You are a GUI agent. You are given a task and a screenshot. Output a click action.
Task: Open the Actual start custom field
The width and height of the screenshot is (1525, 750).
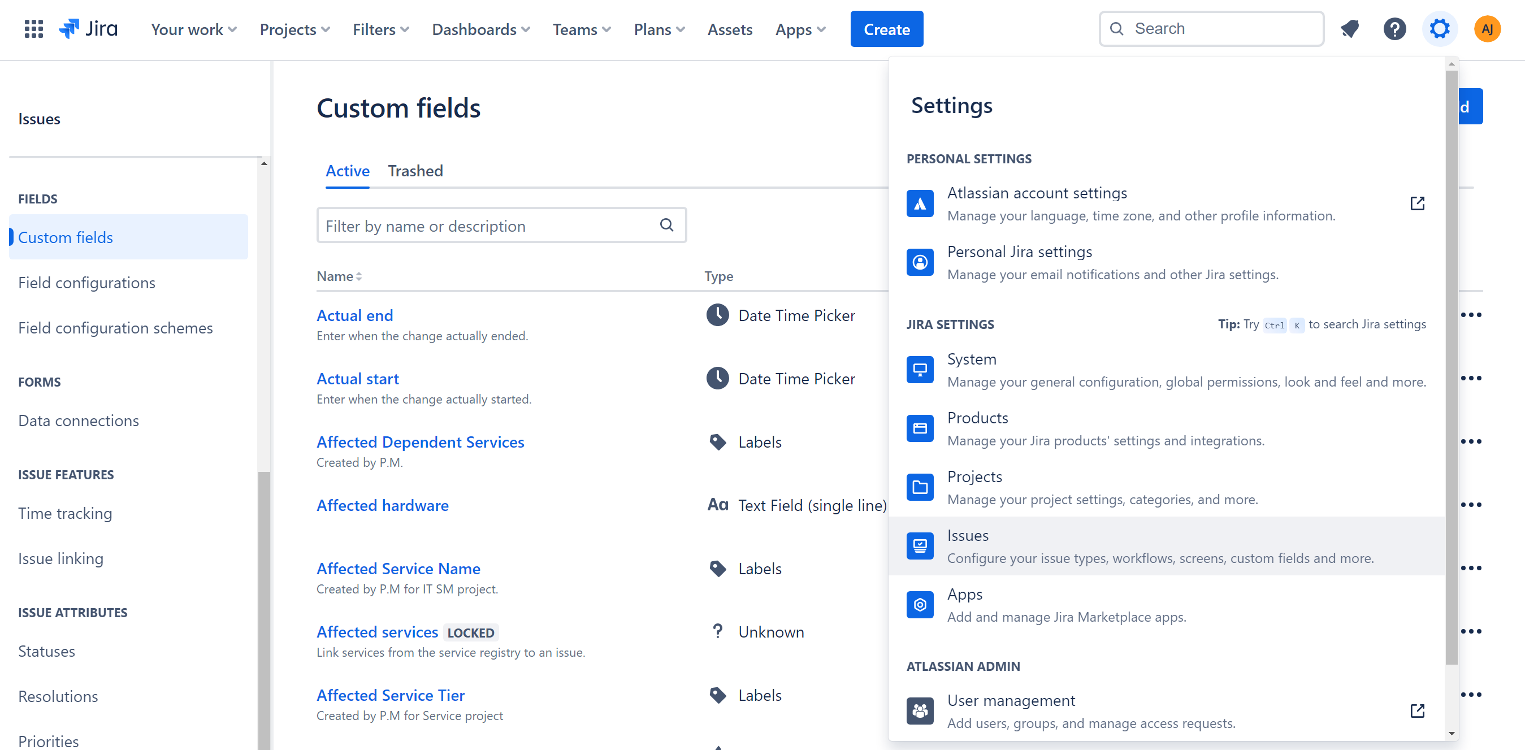[x=358, y=378]
